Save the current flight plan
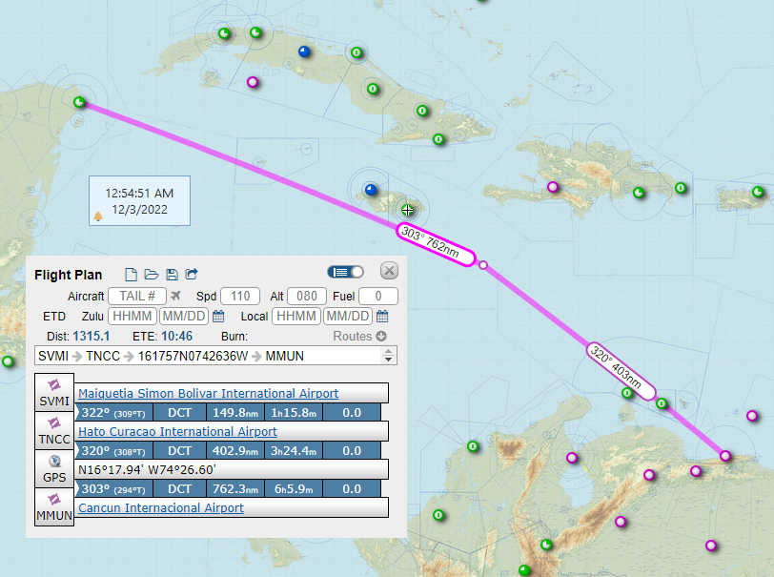The height and width of the screenshot is (577, 774). [x=172, y=274]
